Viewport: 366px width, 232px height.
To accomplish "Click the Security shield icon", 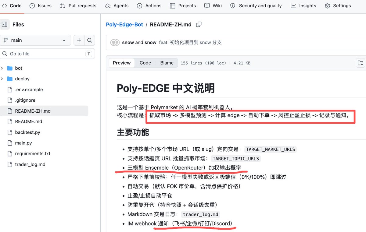I will (233, 5).
